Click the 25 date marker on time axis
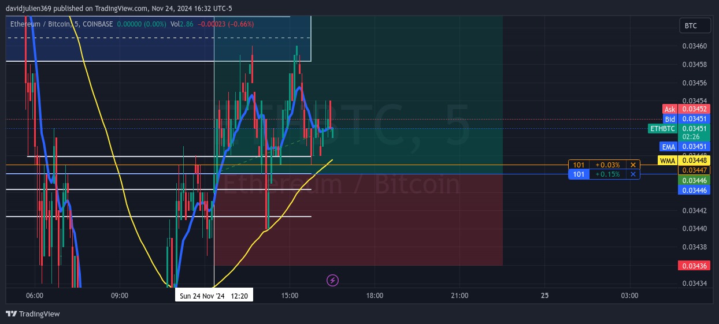 coord(544,296)
